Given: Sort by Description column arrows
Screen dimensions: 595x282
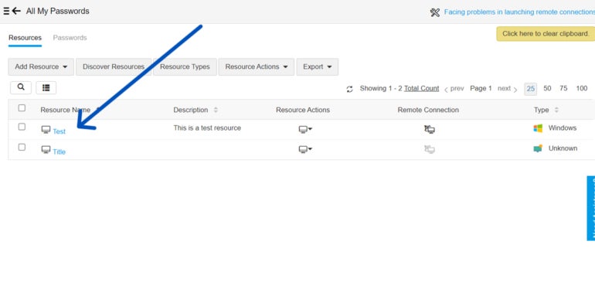Looking at the screenshot, I should [216, 110].
